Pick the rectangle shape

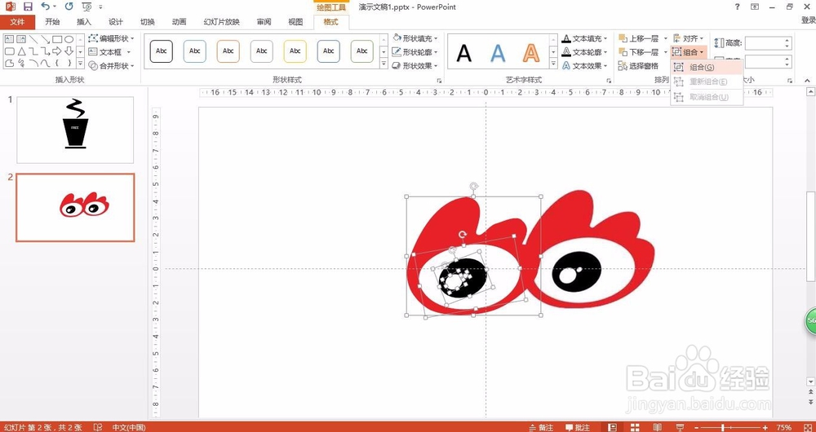(x=57, y=39)
